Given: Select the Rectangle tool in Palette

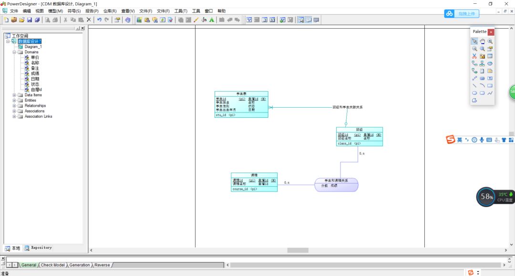Looking at the screenshot, I should tap(490, 86).
